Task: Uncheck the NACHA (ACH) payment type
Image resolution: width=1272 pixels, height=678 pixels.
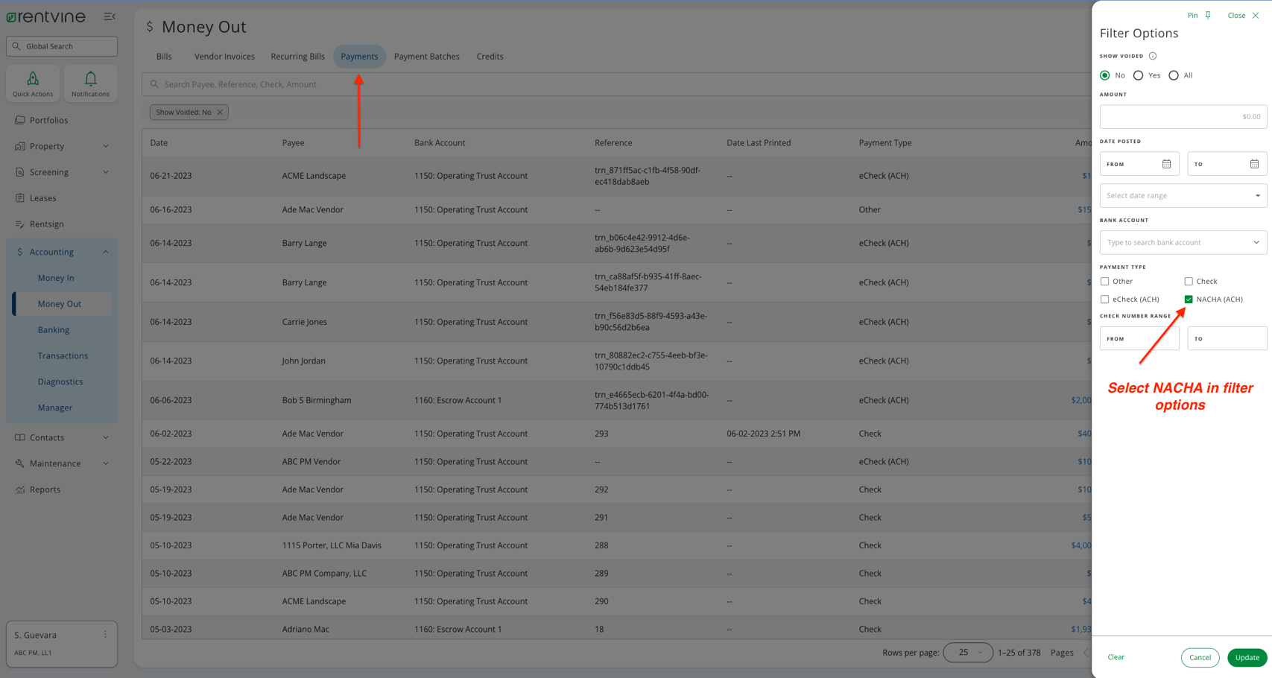Action: (1189, 300)
